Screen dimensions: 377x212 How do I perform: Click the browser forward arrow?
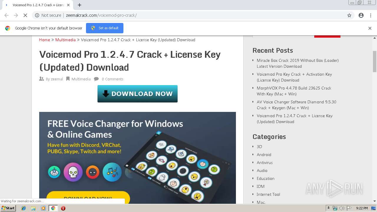tap(16, 15)
